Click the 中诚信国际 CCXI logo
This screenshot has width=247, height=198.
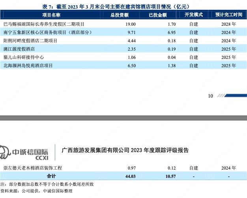(24, 153)
